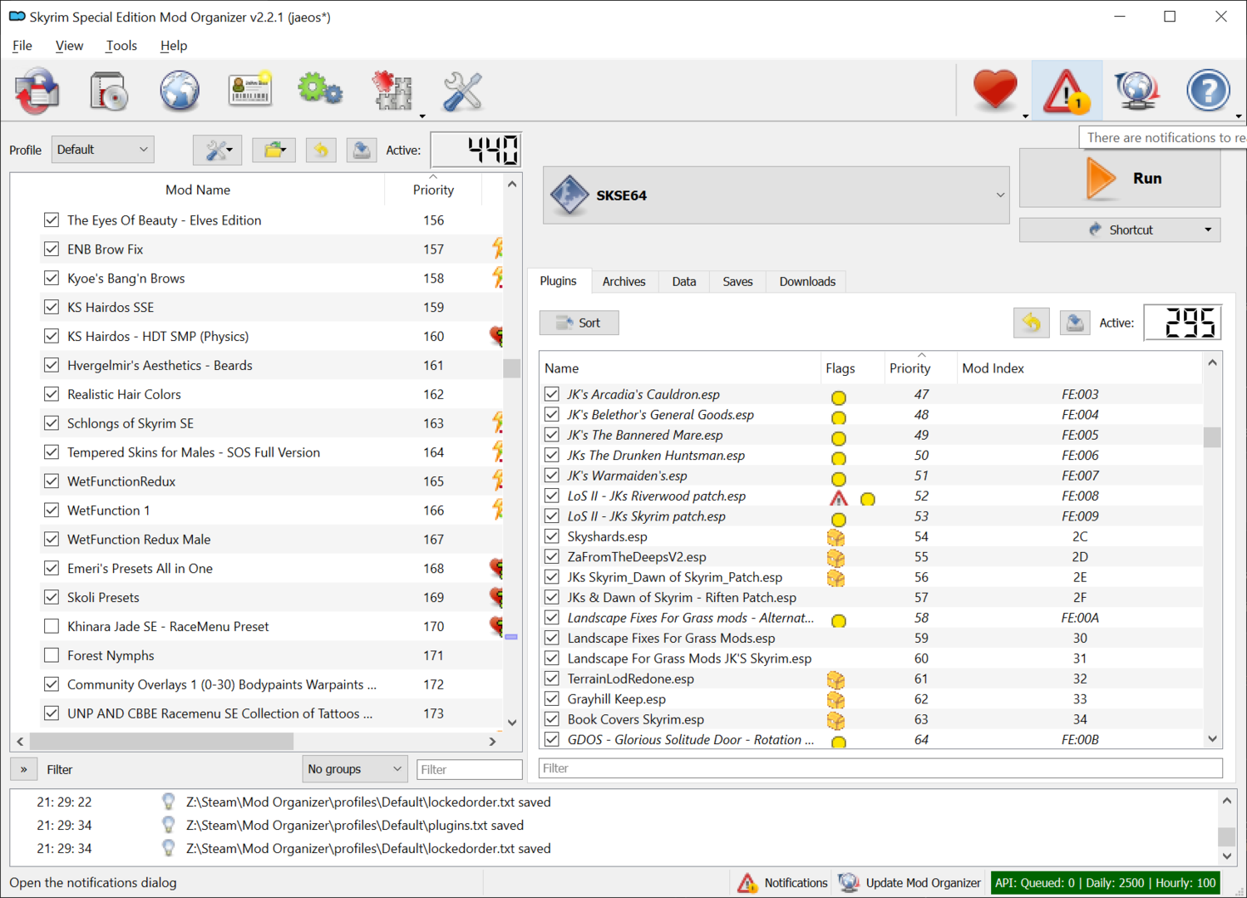Click the heart flag on KS Hairdos - HDT SMP
Screen dimensions: 1247x898
pos(497,336)
